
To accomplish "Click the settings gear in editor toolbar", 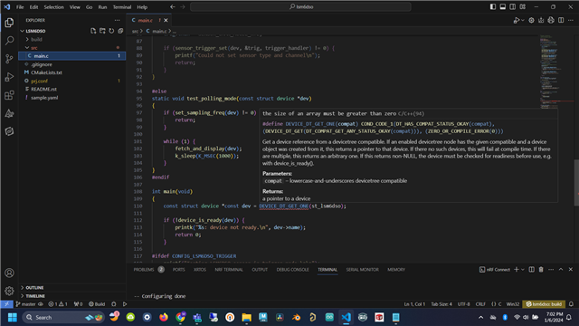I will (531, 20).
